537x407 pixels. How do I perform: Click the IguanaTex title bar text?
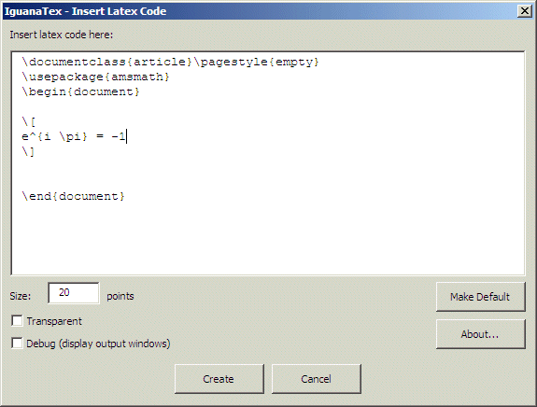85,11
